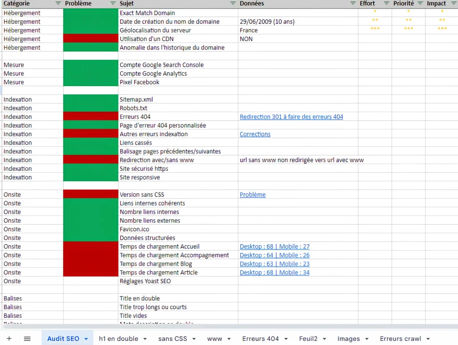Select cell Site sécurisé https
Screen dimensions: 458x345
178,169
